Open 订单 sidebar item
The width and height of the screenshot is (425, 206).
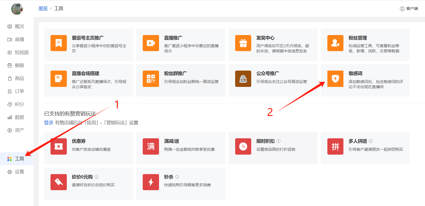(19, 91)
